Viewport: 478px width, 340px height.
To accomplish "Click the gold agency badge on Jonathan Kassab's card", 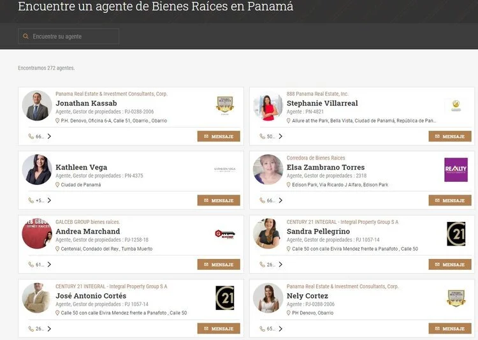I will tap(225, 105).
